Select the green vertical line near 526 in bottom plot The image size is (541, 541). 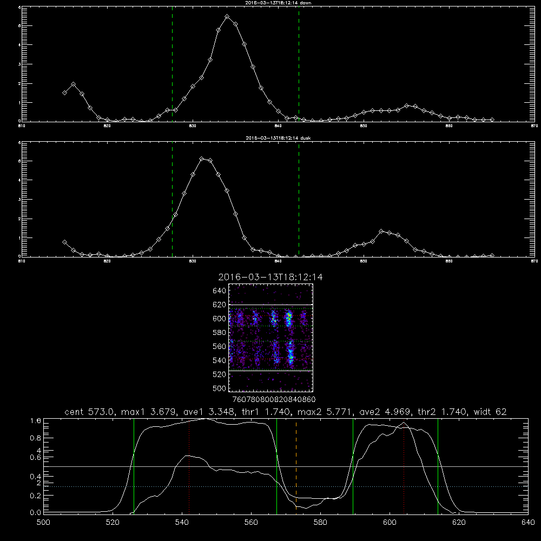134,466
